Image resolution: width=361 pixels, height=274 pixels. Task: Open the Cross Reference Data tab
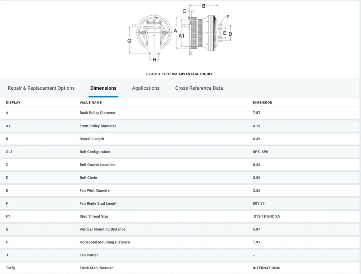coord(199,88)
